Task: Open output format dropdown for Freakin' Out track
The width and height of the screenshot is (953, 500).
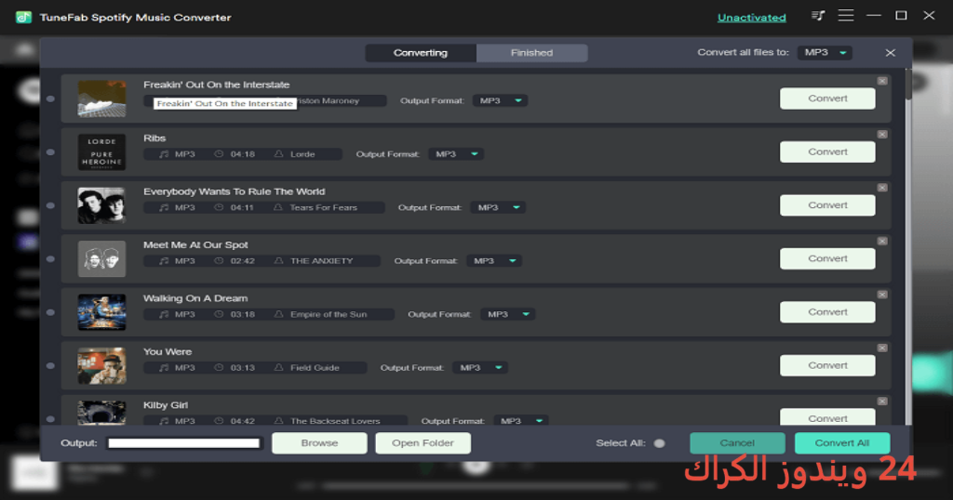Action: tap(500, 100)
